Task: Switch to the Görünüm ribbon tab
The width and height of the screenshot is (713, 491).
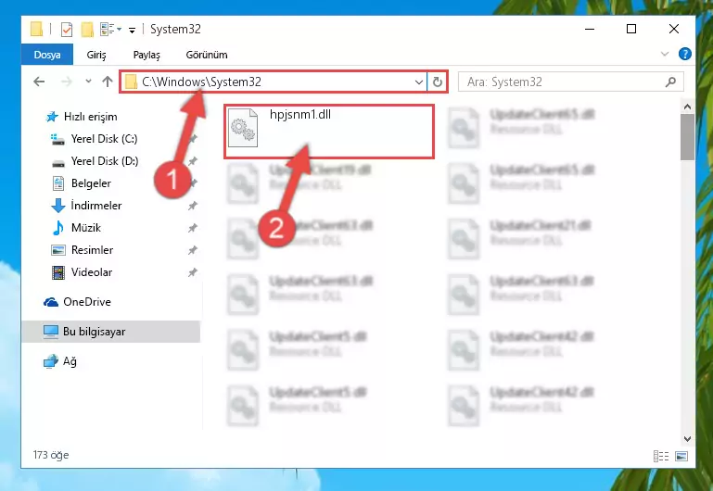Action: [x=207, y=55]
